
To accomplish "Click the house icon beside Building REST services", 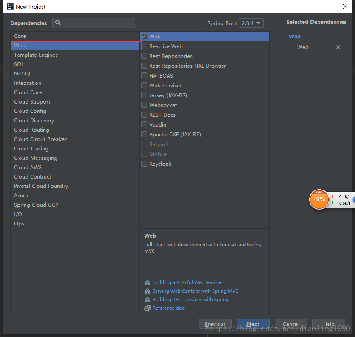I will tap(148, 300).
